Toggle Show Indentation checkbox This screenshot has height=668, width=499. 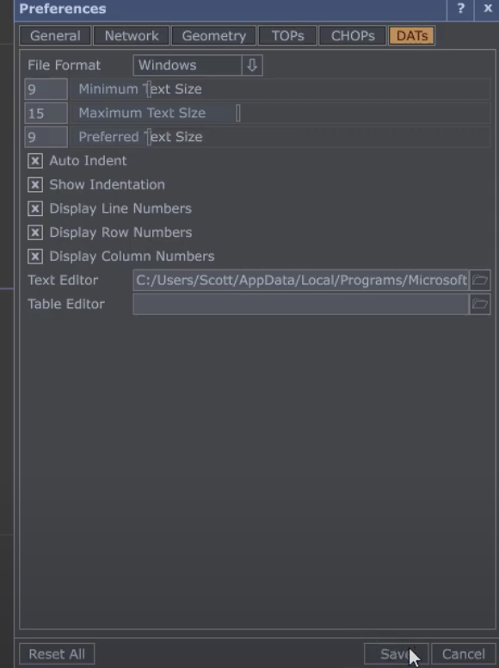tap(35, 185)
